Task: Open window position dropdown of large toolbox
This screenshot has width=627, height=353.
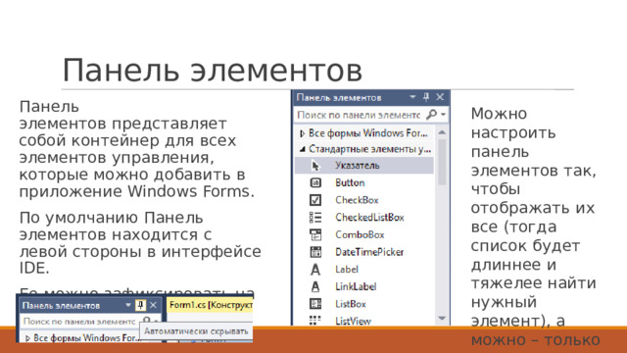Action: [x=412, y=97]
